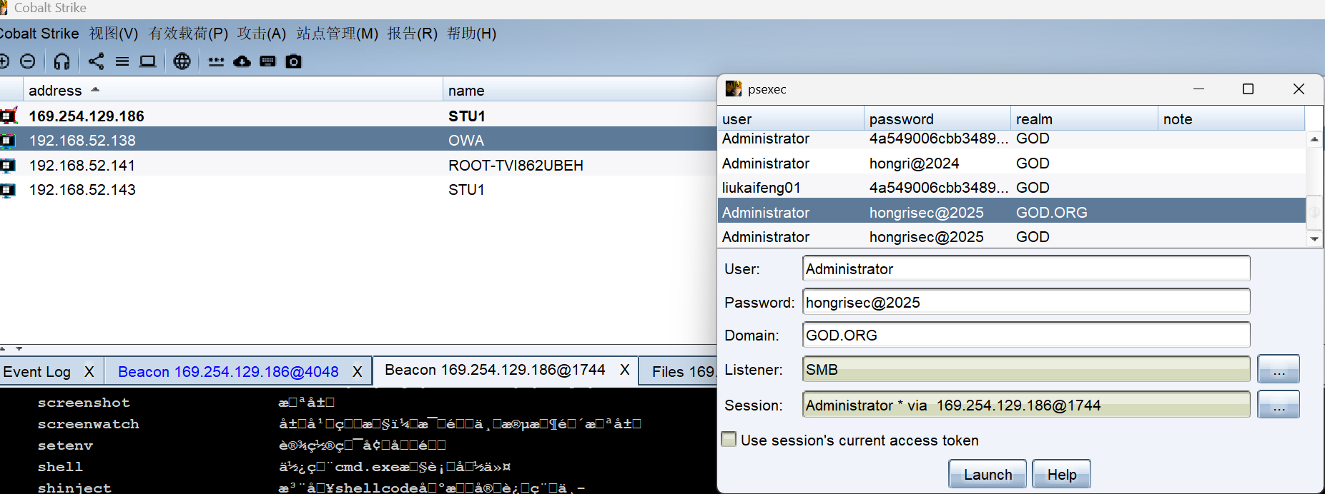Click the disconnect (minus) toolbar icon
The width and height of the screenshot is (1325, 494).
click(27, 61)
